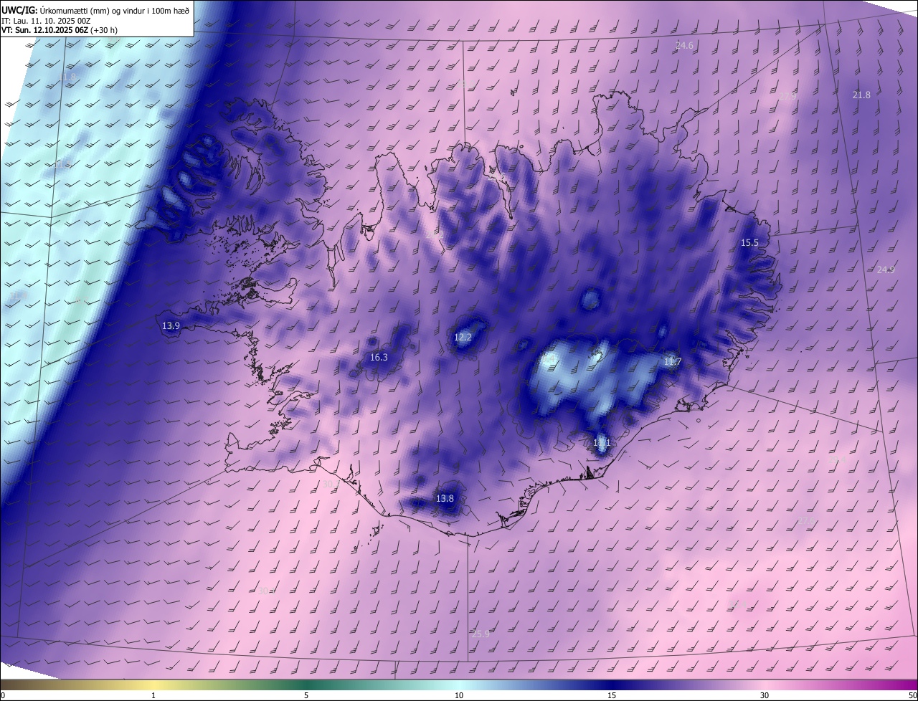Click the VT: Sun. 12.10.2025 06Z line

click(60, 30)
